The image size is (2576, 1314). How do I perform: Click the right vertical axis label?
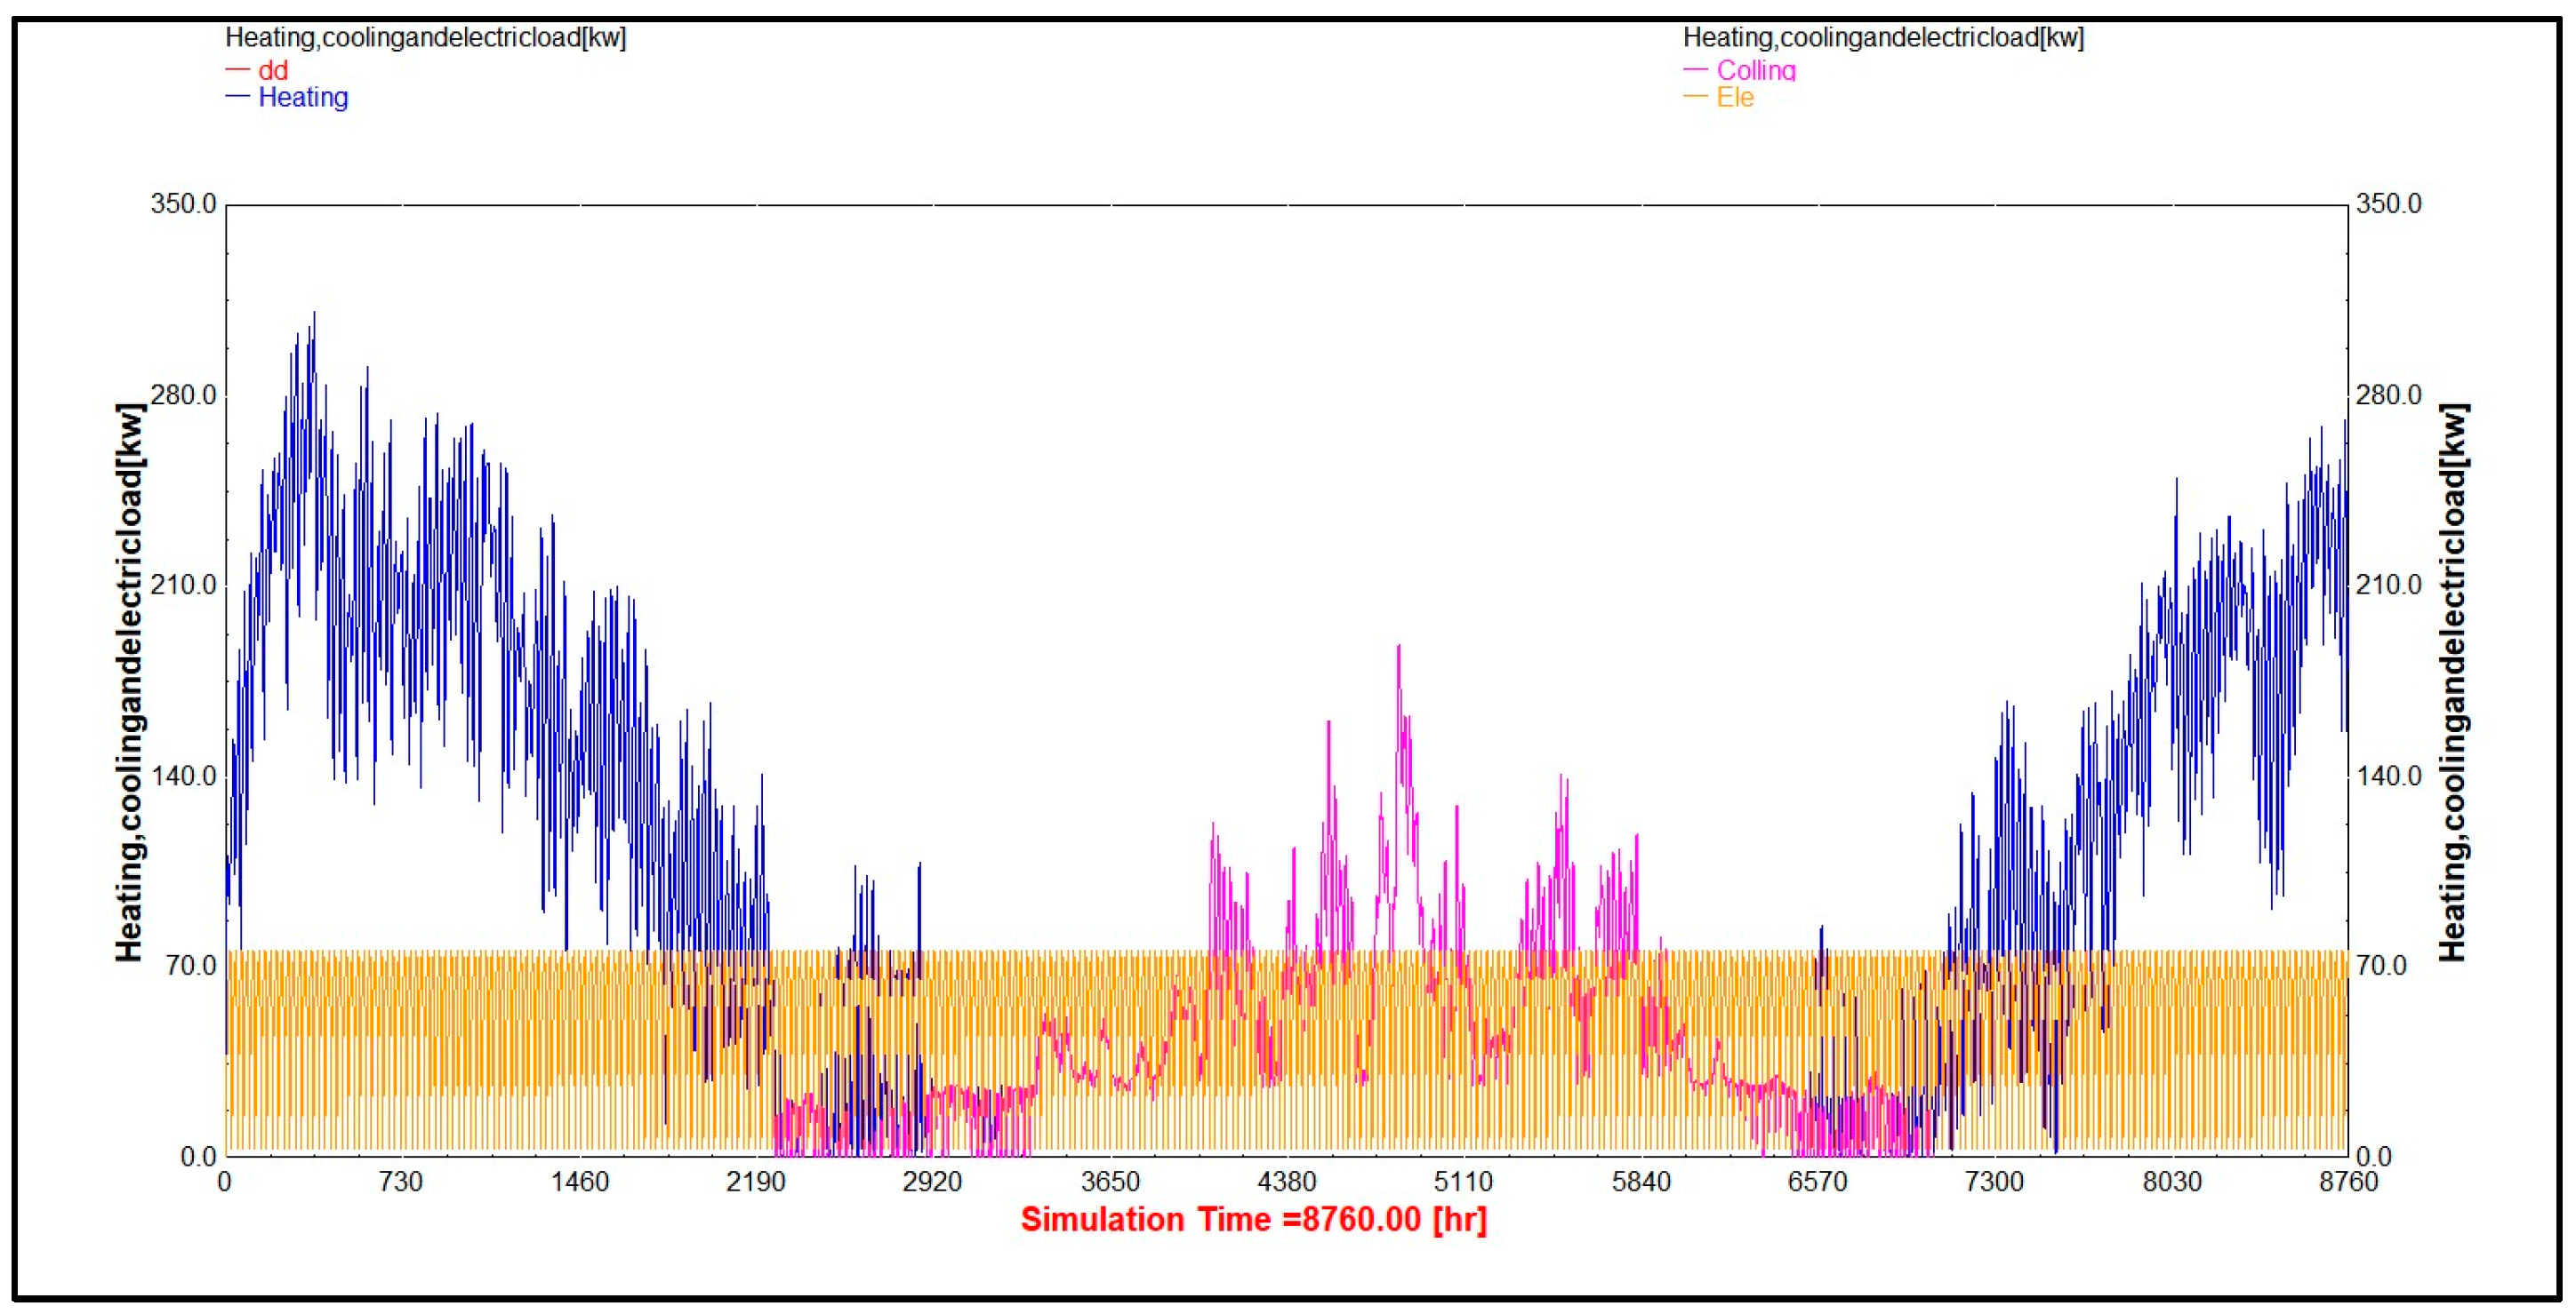pos(2452,682)
